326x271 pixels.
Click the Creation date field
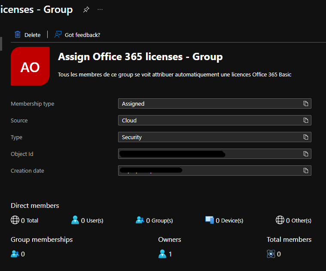click(x=215, y=171)
